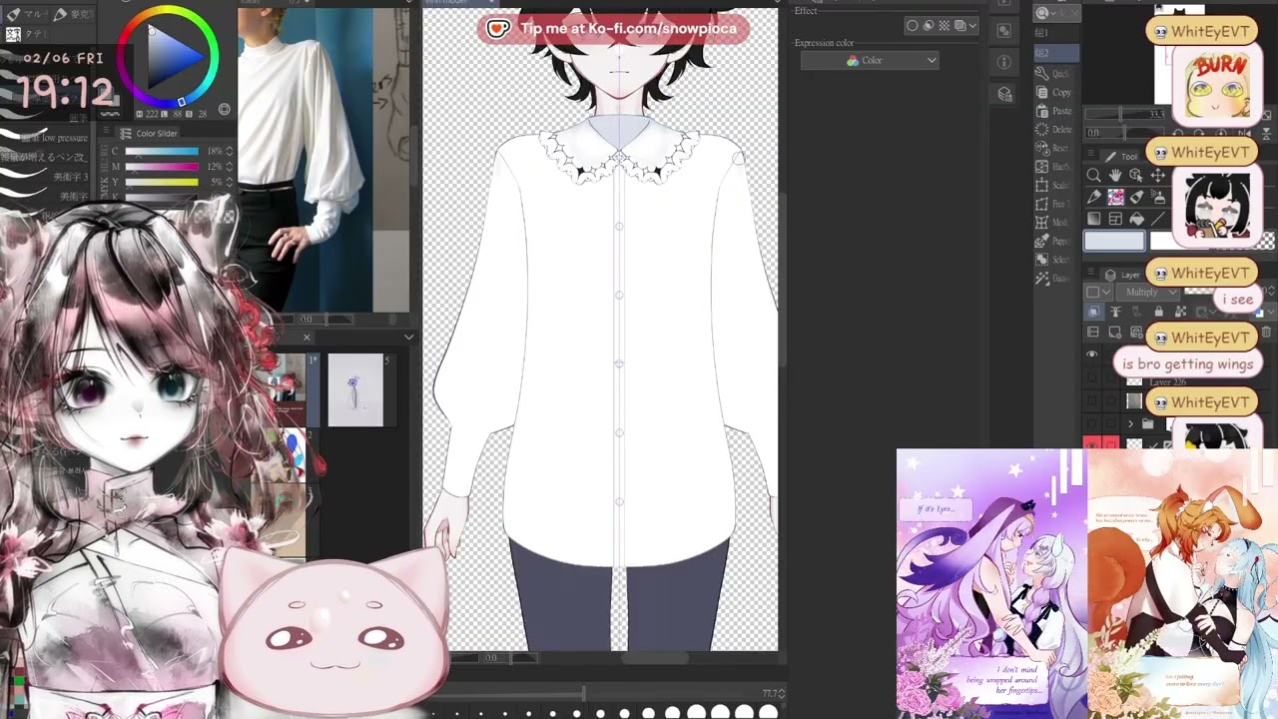The width and height of the screenshot is (1278, 719).
Task: Select the light blue main color swatch
Action: [1115, 241]
